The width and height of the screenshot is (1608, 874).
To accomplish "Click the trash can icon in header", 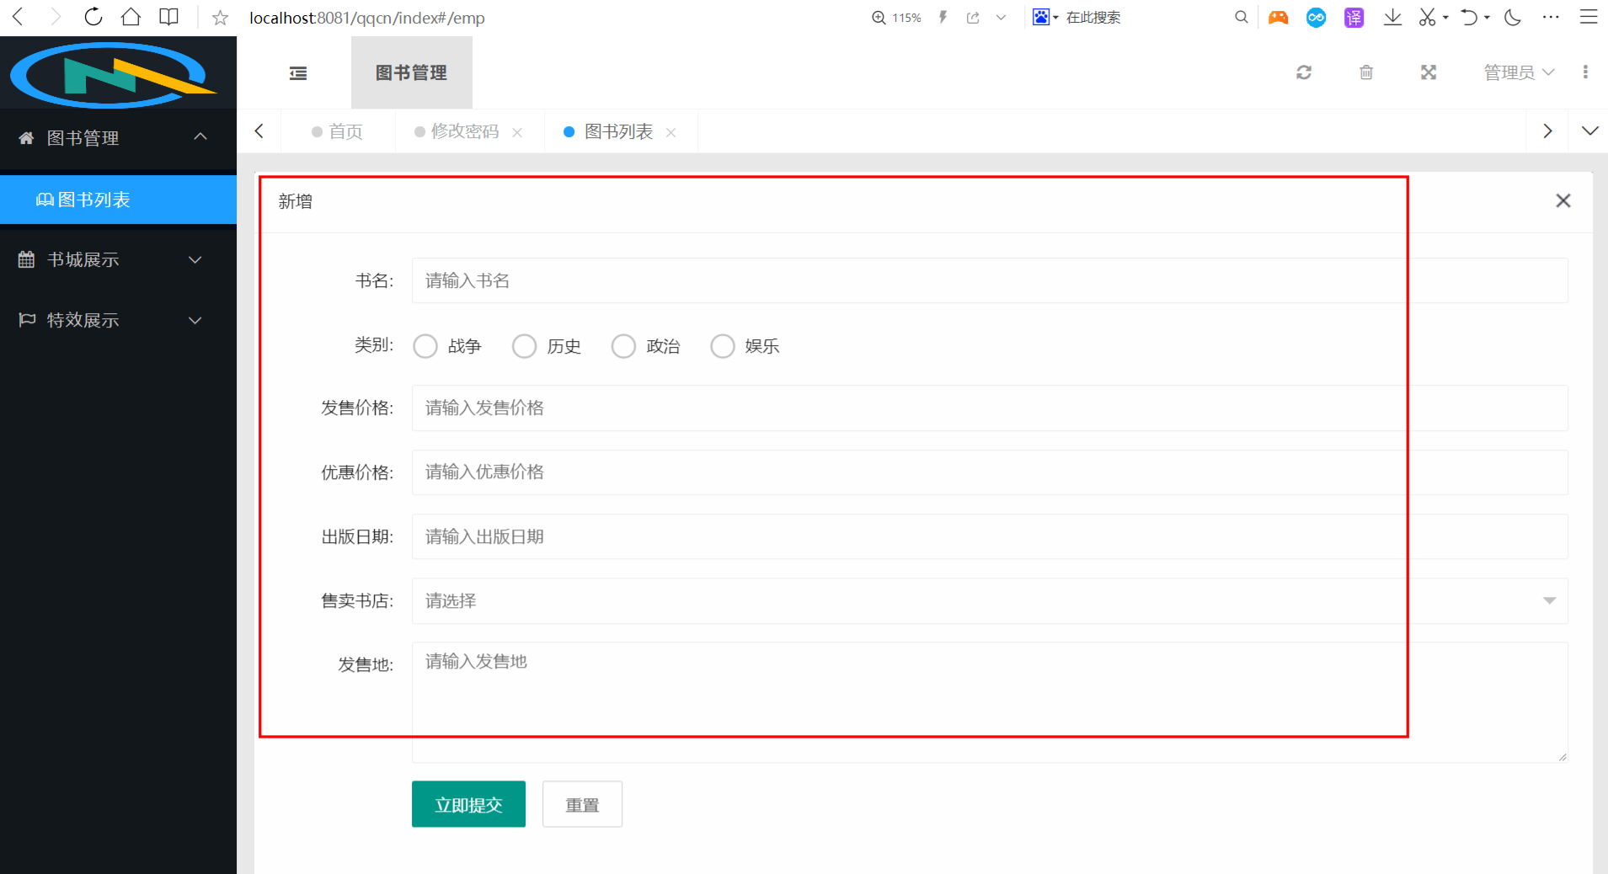I will [1366, 72].
